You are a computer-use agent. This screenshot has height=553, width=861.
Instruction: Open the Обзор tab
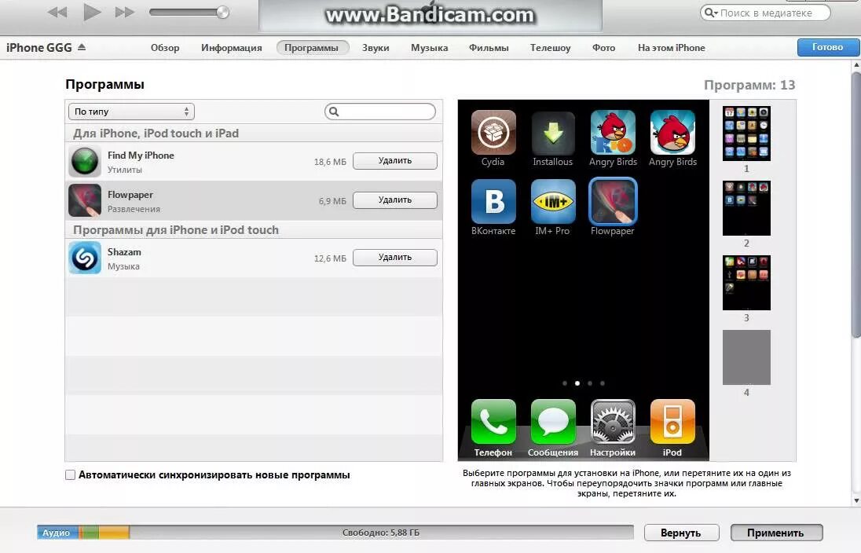(x=165, y=48)
